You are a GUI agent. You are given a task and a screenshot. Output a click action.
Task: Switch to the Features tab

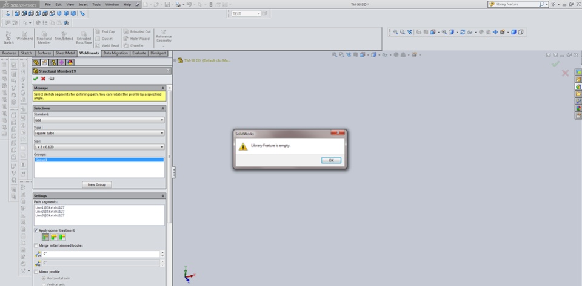[9, 53]
